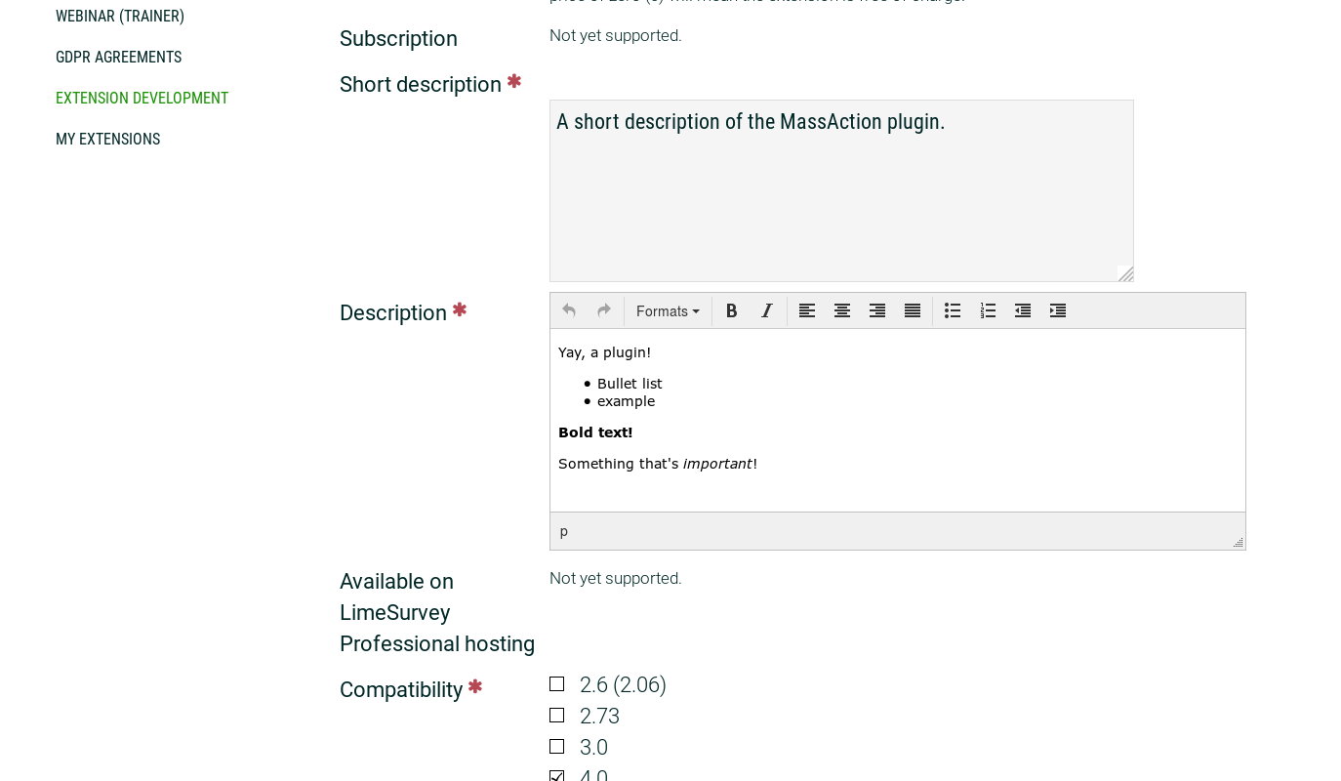Increase indent in description editor

pyautogui.click(x=1058, y=310)
